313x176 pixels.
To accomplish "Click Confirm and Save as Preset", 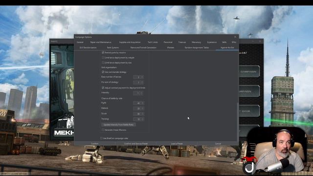I will pos(136,144).
